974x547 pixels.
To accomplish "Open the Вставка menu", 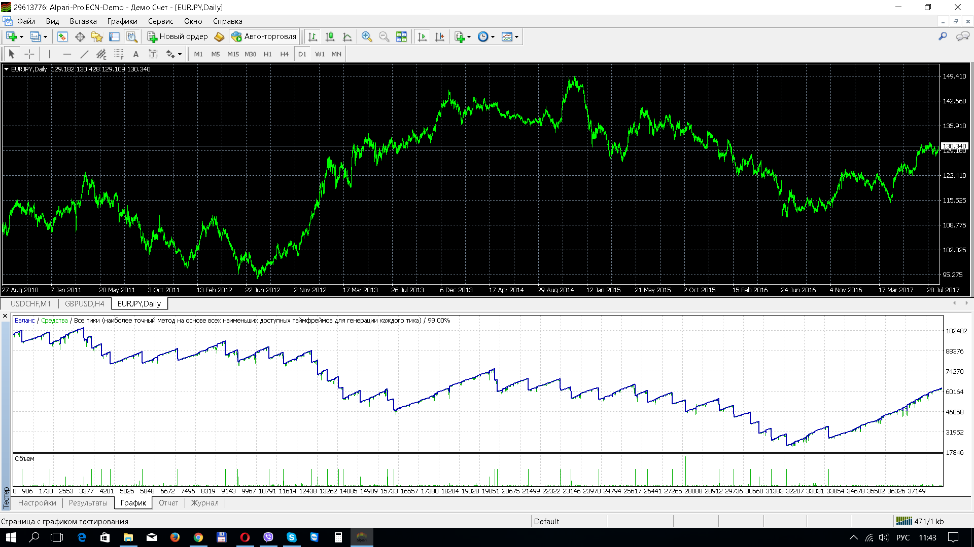I will [x=83, y=21].
